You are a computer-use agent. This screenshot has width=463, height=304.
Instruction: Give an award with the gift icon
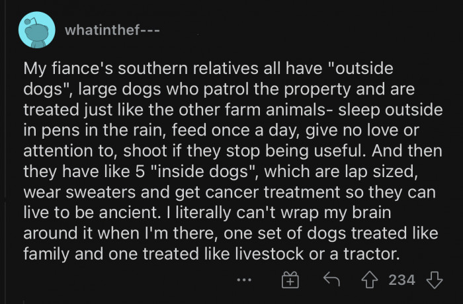click(290, 280)
